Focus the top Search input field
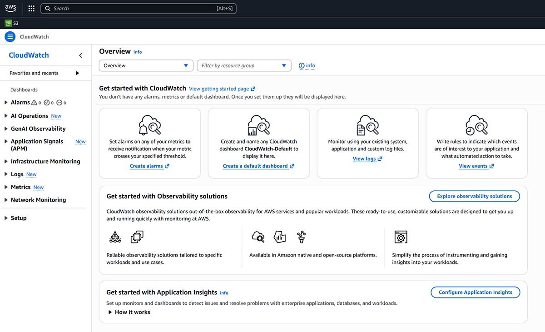 (139, 9)
